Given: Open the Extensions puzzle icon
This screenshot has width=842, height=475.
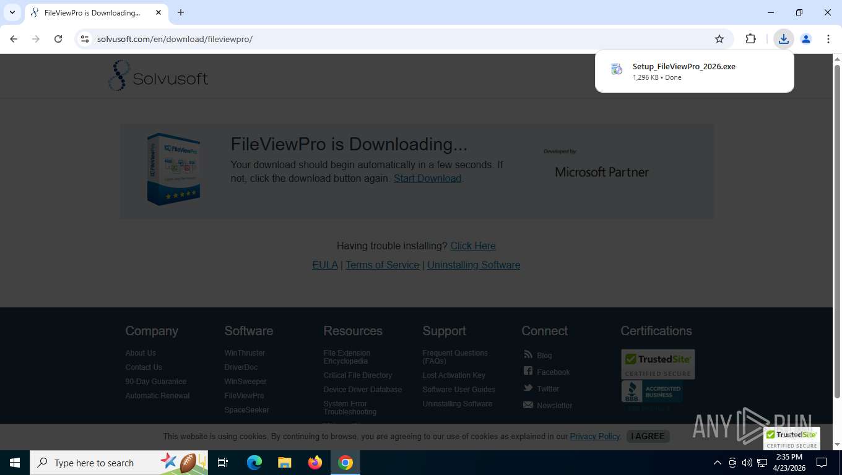Looking at the screenshot, I should pyautogui.click(x=750, y=39).
